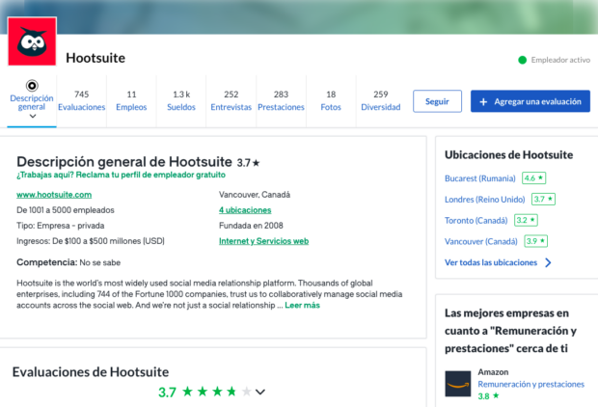Open the 745 Evaluaciones tab
The image size is (598, 407).
82,100
